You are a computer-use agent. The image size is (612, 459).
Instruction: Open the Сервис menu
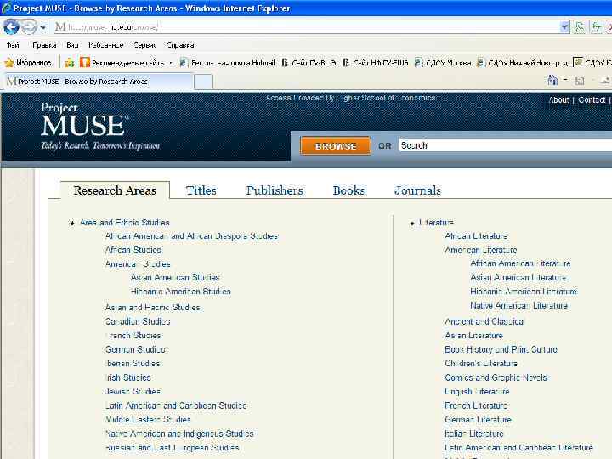pyautogui.click(x=144, y=45)
